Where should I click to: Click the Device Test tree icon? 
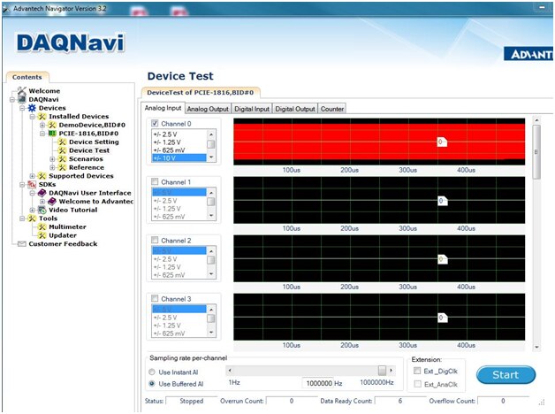(62, 150)
